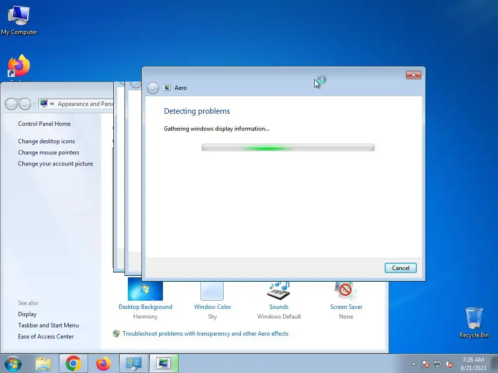Click Troubleshoot problems with transparency link
Image resolution: width=498 pixels, height=373 pixels.
pyautogui.click(x=206, y=334)
